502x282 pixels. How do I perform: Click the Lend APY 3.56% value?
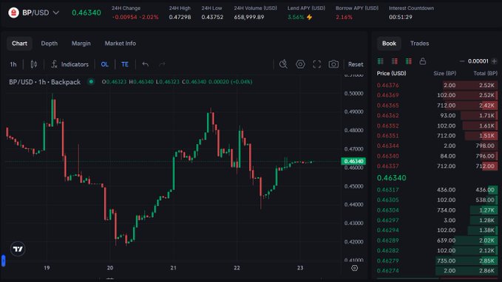[296, 17]
